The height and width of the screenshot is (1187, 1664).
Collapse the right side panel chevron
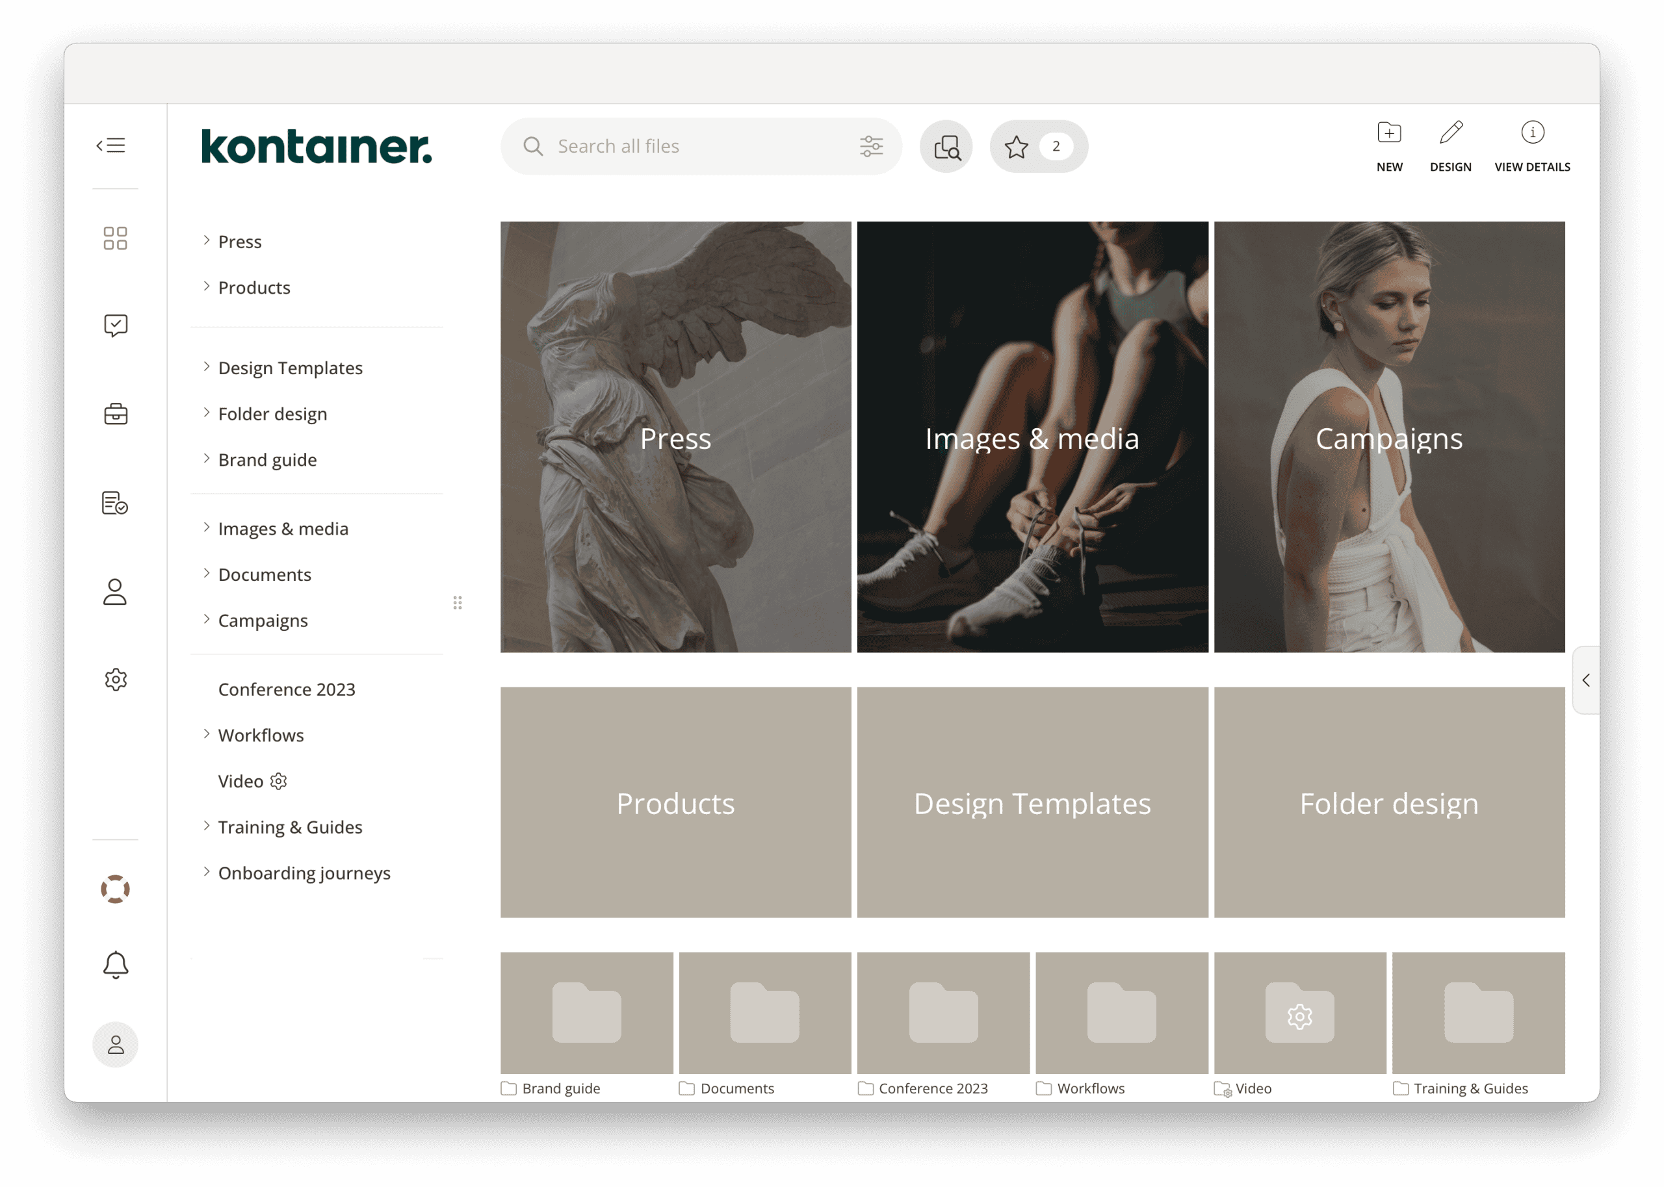tap(1586, 680)
